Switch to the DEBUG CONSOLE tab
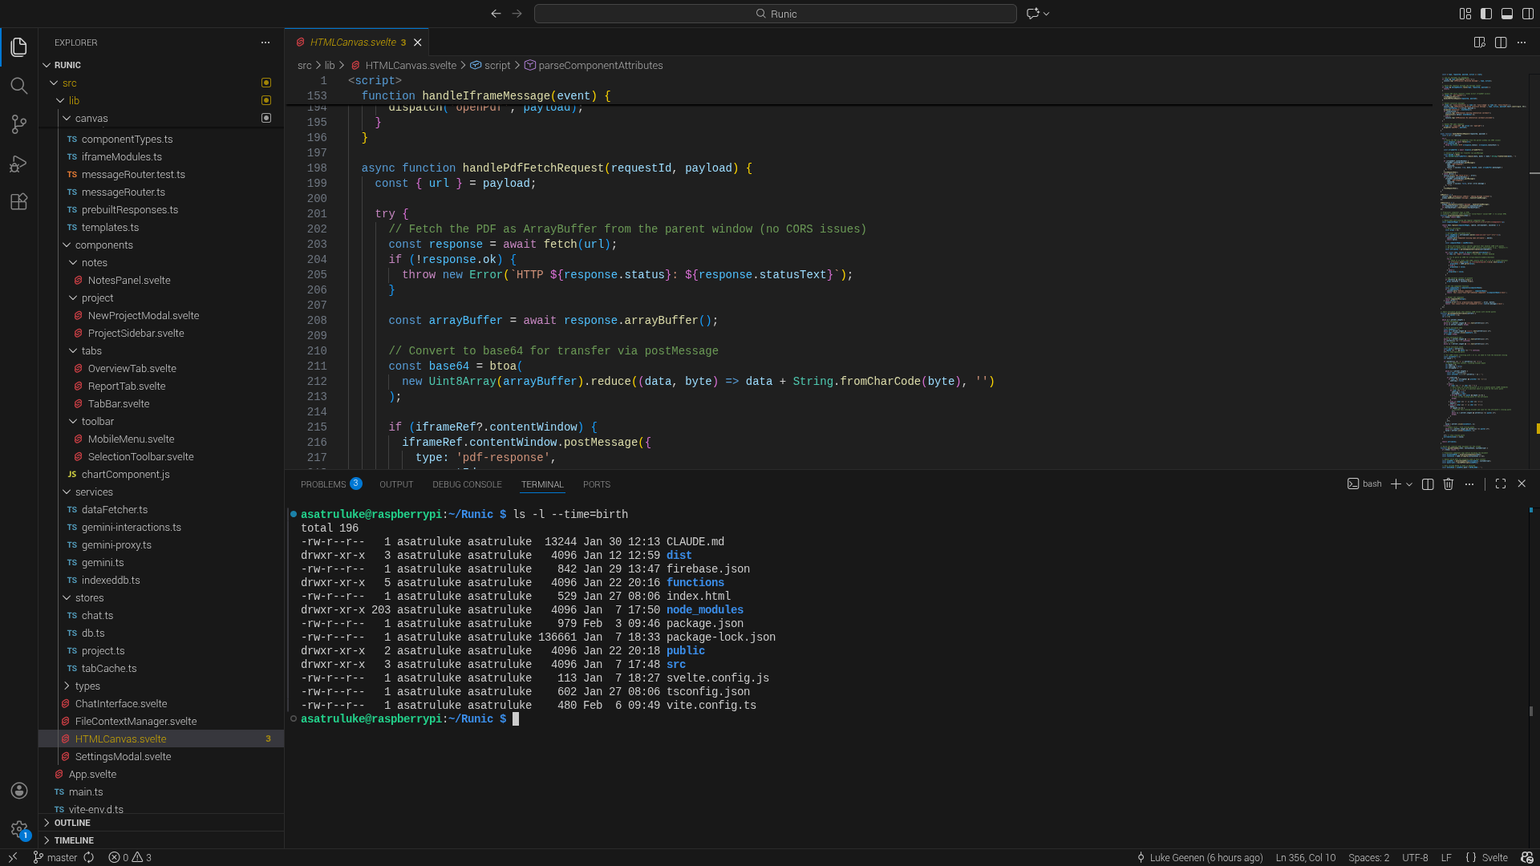Image resolution: width=1540 pixels, height=866 pixels. coord(467,484)
